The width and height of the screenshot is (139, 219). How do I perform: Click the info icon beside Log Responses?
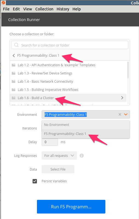tap(82, 155)
